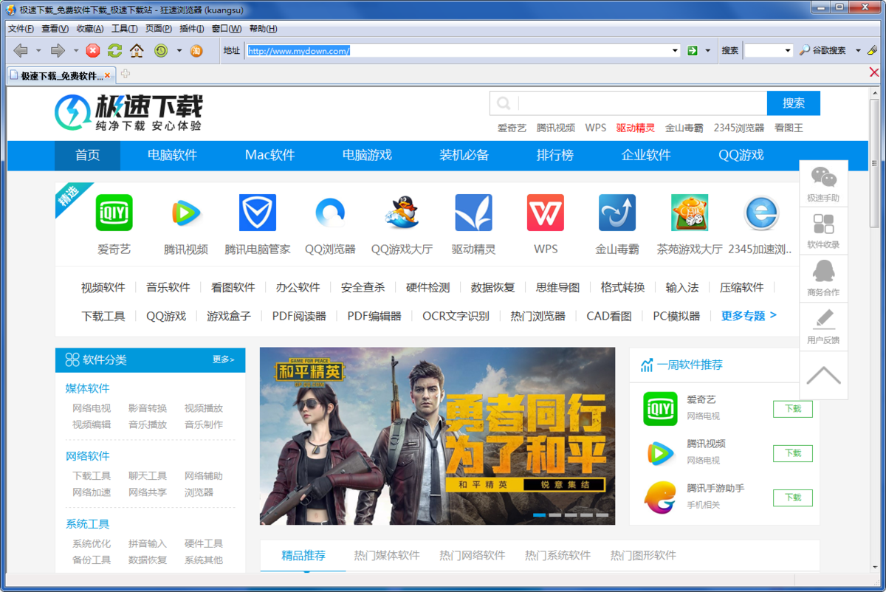Click the green Go arrow button

tap(693, 51)
